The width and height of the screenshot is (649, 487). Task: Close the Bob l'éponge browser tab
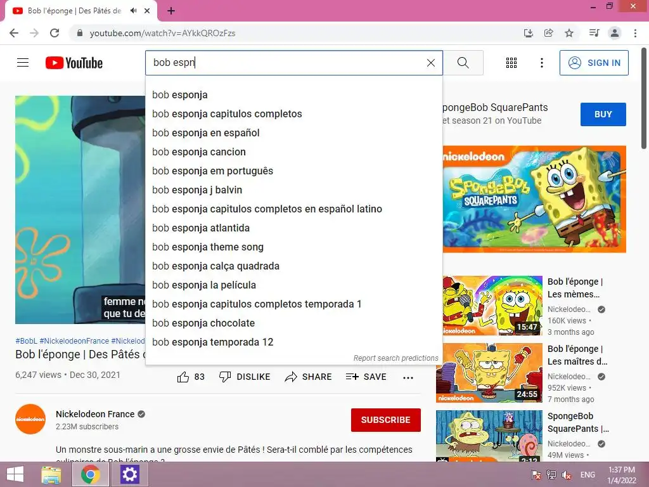pyautogui.click(x=147, y=11)
